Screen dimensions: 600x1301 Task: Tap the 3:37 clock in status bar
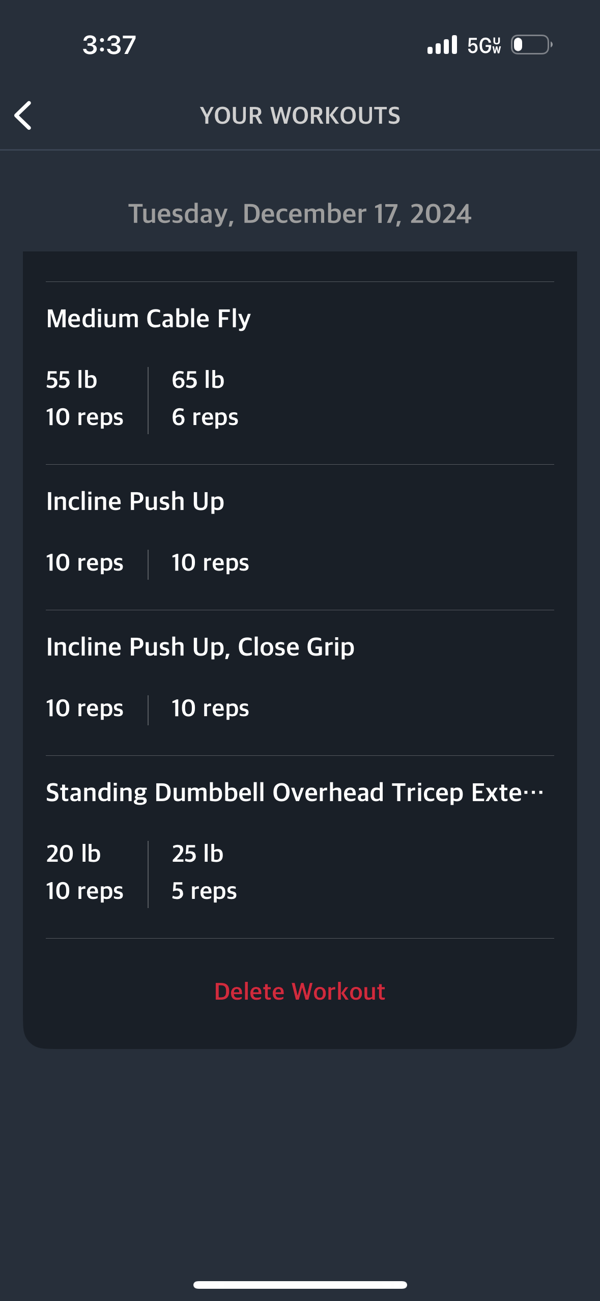click(109, 45)
